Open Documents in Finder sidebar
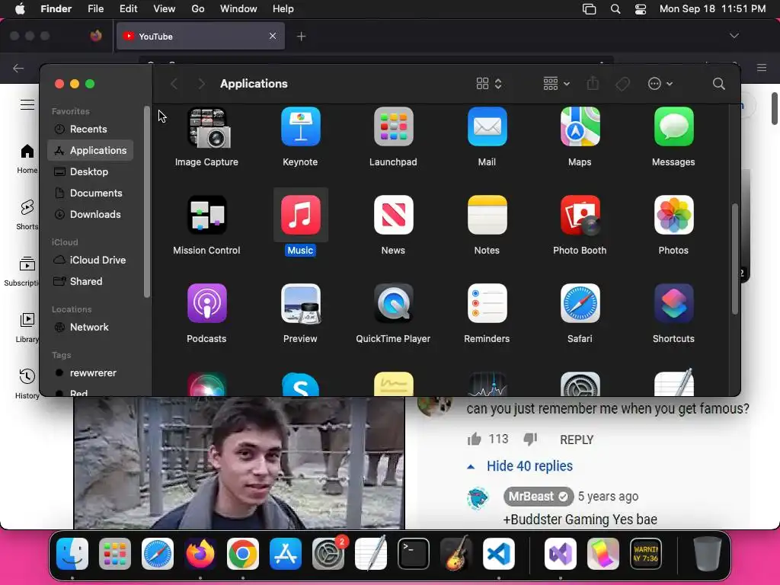The width and height of the screenshot is (780, 585). tap(90, 193)
